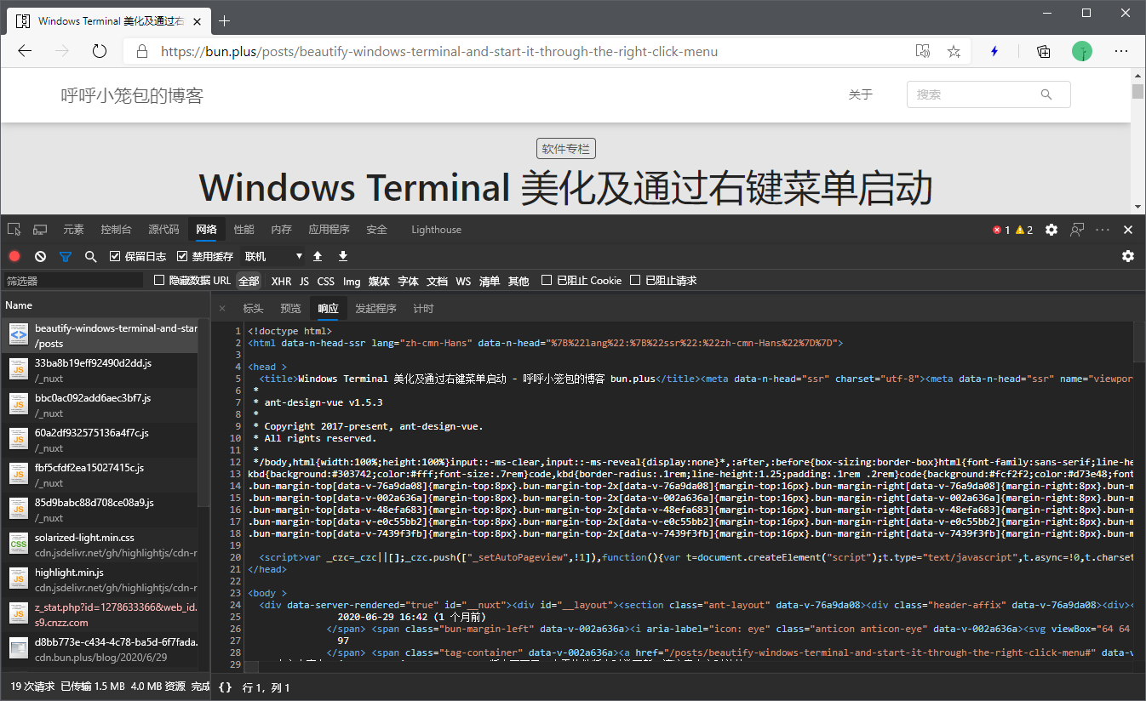Image resolution: width=1146 pixels, height=701 pixels.
Task: Pretty-print response with curly braces button
Action: 225,687
